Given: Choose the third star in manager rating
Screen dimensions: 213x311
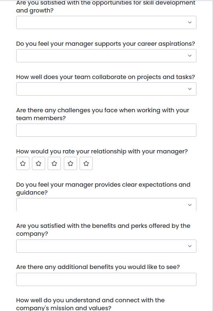Looking at the screenshot, I should click(54, 163).
